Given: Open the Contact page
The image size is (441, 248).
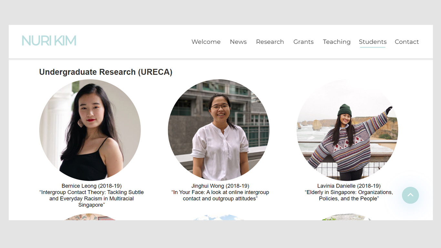Looking at the screenshot, I should tap(407, 42).
